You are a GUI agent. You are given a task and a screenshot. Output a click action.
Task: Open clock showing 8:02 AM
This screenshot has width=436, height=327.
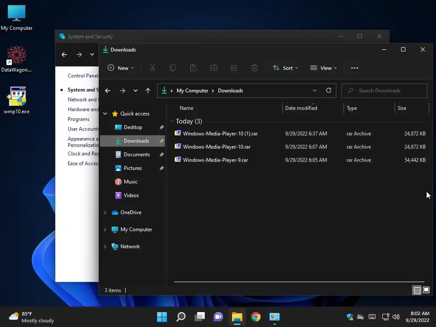pyautogui.click(x=417, y=317)
